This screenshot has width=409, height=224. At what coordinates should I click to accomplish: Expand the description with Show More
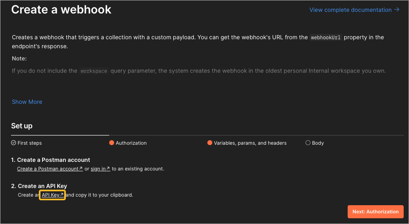click(27, 102)
